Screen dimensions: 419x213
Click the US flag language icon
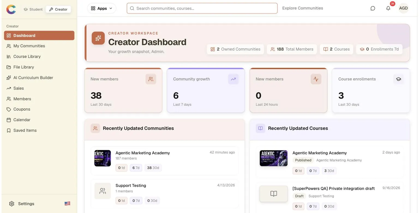point(67,203)
